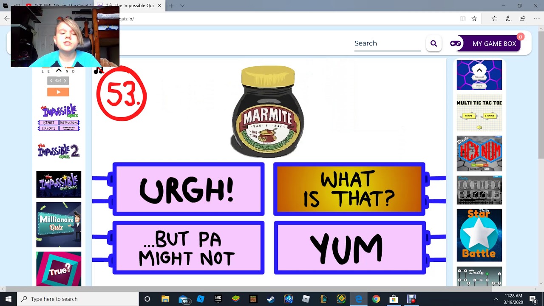Click up chevron on right sidebar hex game
The width and height of the screenshot is (544, 306).
479,71
